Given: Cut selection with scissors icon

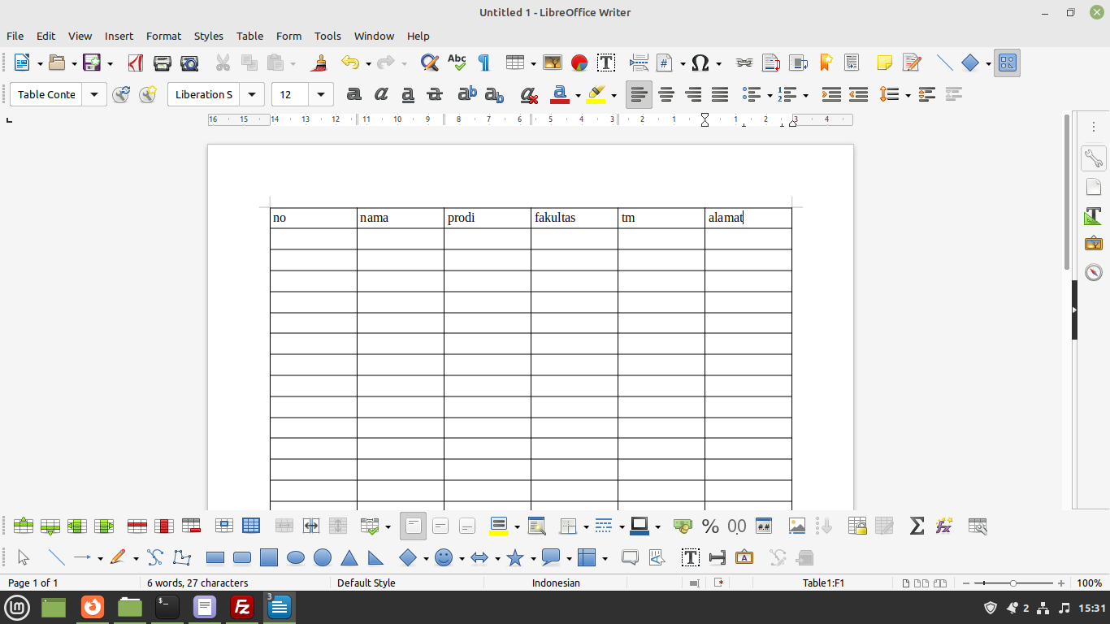Looking at the screenshot, I should 223,63.
